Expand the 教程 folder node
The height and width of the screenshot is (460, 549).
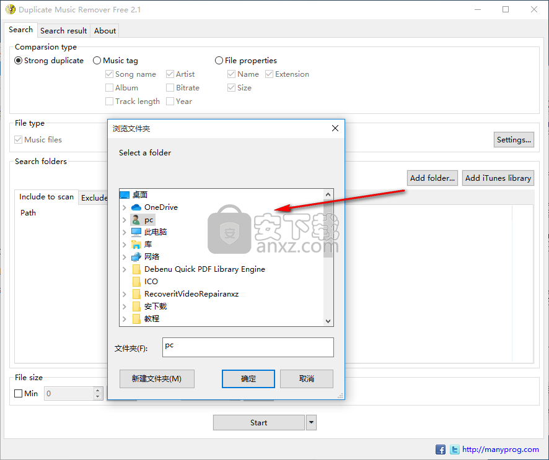[125, 319]
